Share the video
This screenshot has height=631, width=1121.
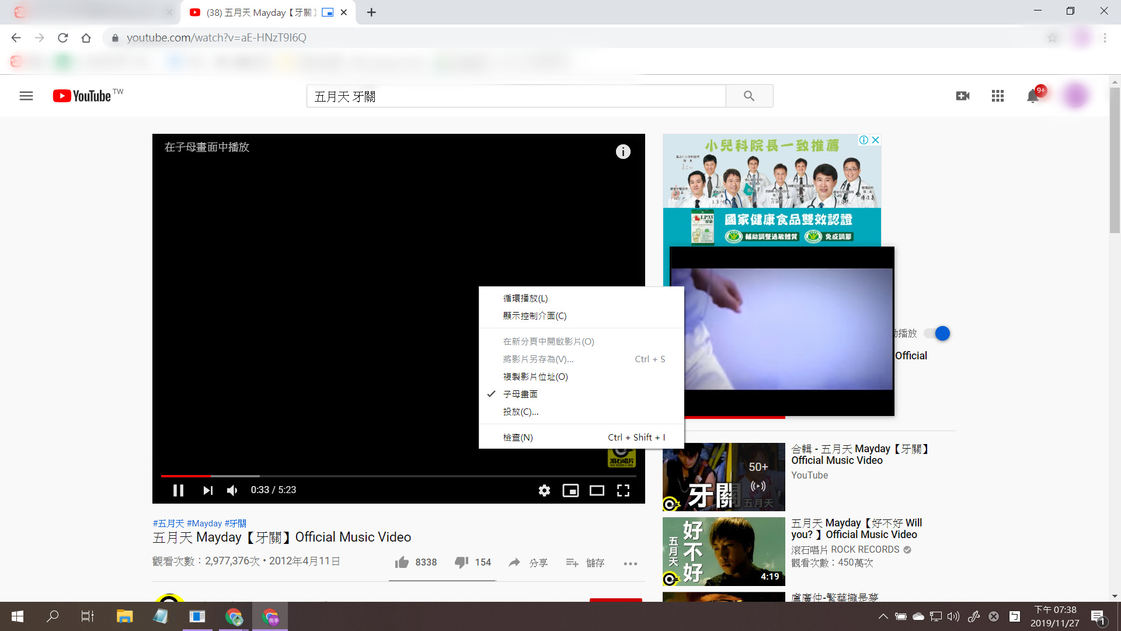click(x=528, y=563)
